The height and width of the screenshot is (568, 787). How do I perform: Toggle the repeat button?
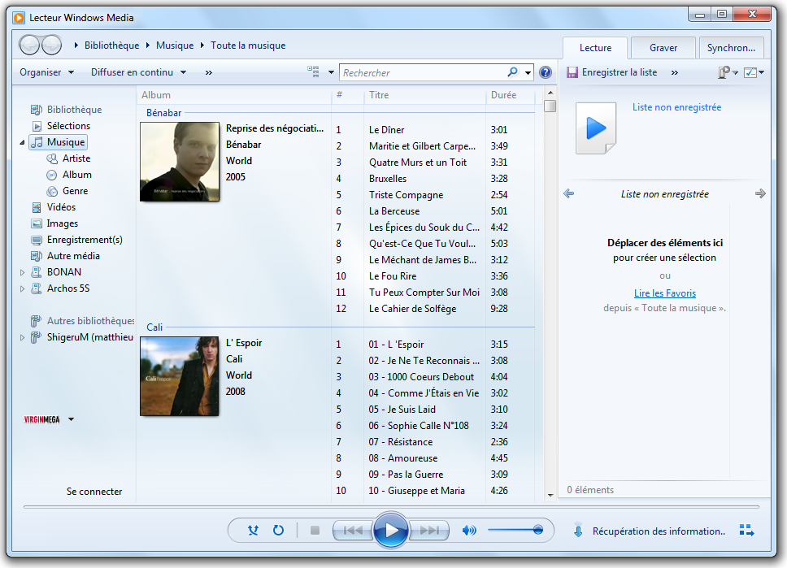point(278,531)
